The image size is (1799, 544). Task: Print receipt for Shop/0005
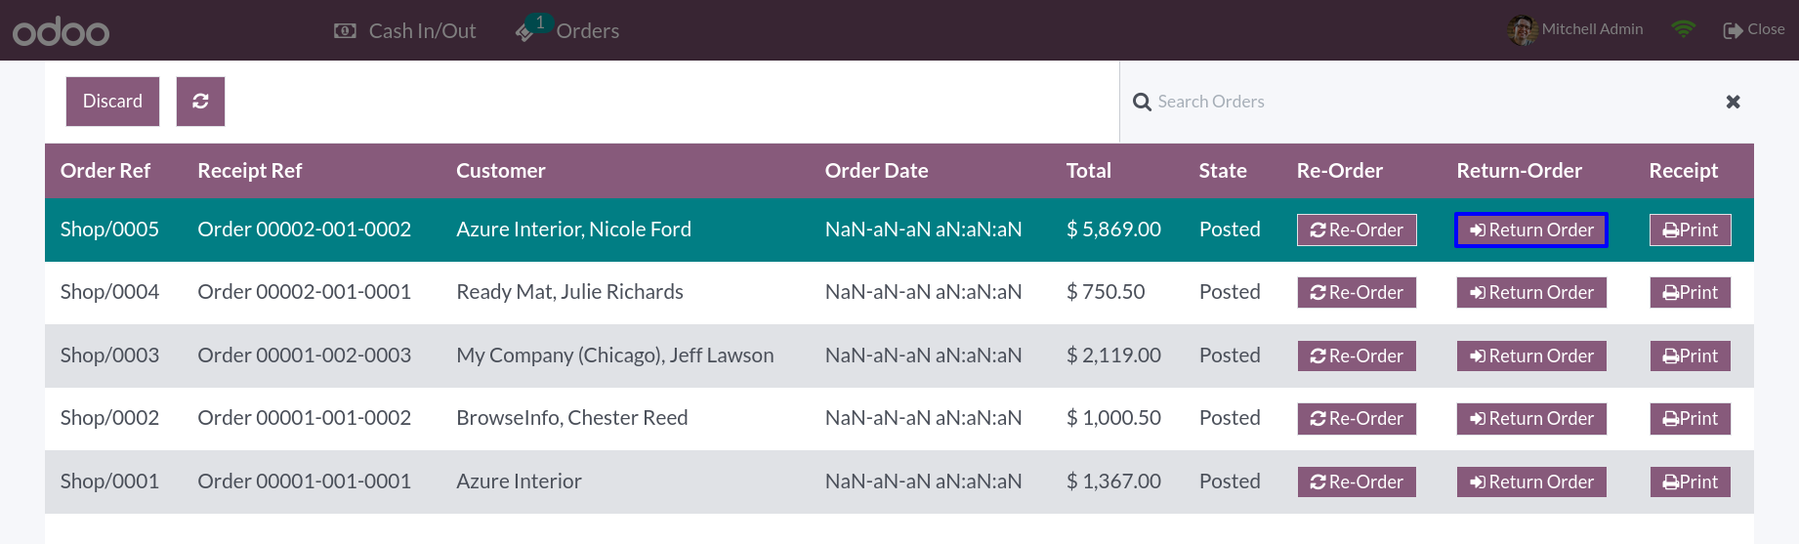[1691, 230]
